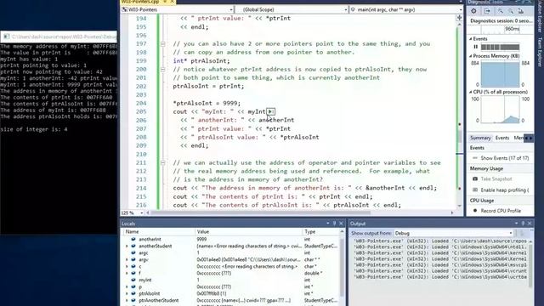This screenshot has height=306, width=544.
Task: Click the 9999 value of anotherInt
Action: point(201,239)
